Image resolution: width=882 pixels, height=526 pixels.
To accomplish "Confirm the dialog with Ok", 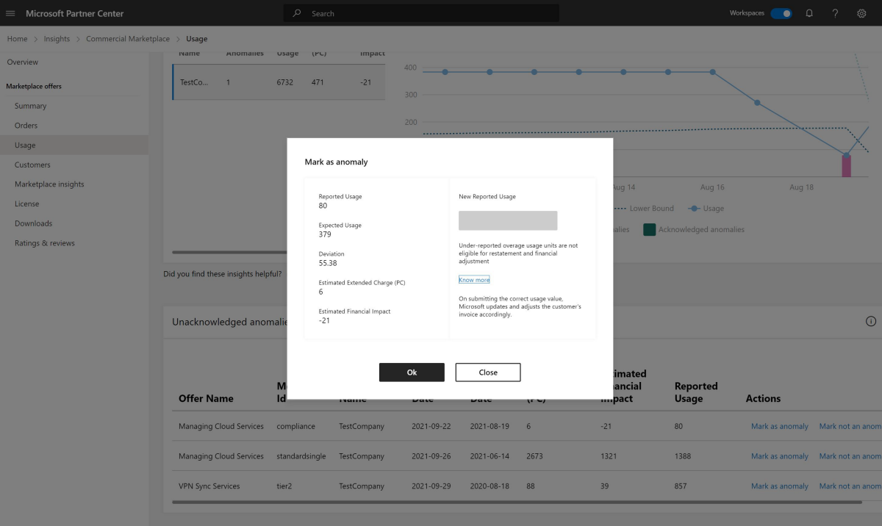I will (x=412, y=372).
